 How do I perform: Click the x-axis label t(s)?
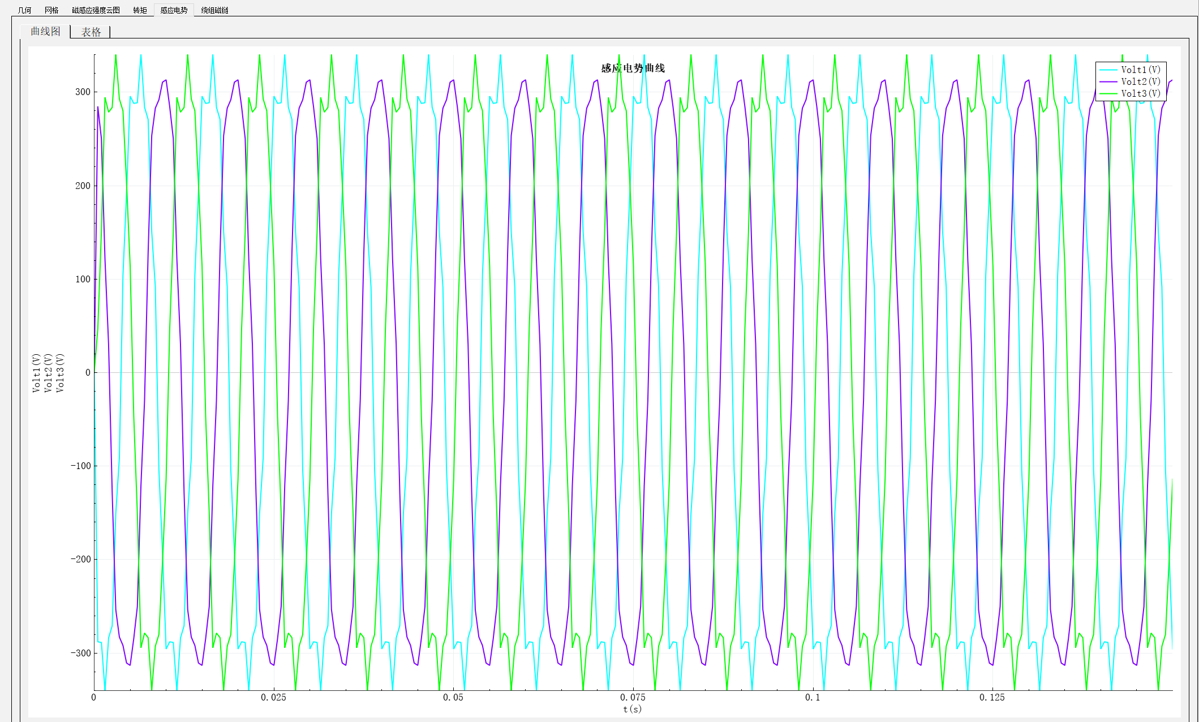[x=633, y=709]
